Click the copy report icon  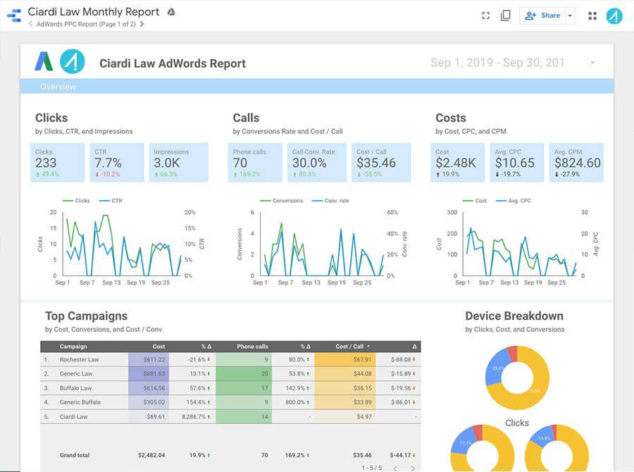(x=505, y=15)
